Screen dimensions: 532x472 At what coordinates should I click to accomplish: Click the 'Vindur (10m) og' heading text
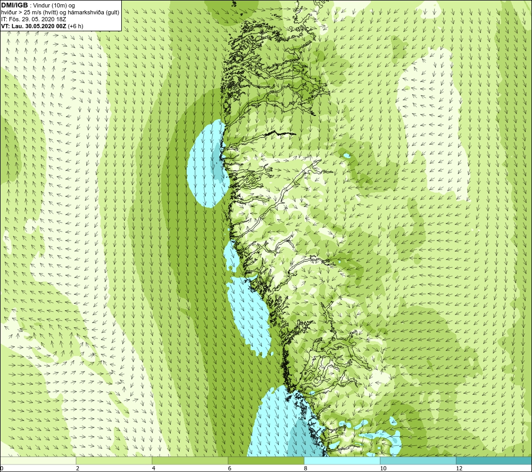pyautogui.click(x=54, y=5)
